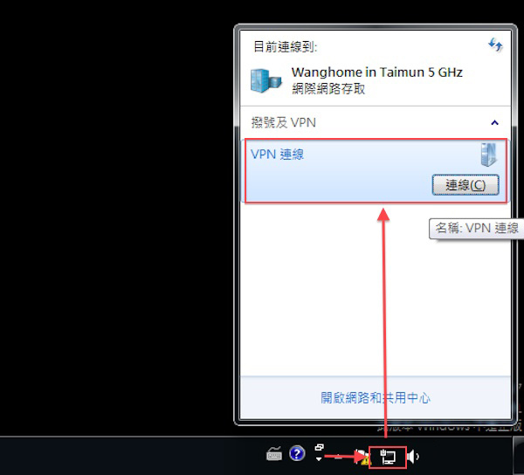Open the keyboard input method icon

[x=274, y=454]
